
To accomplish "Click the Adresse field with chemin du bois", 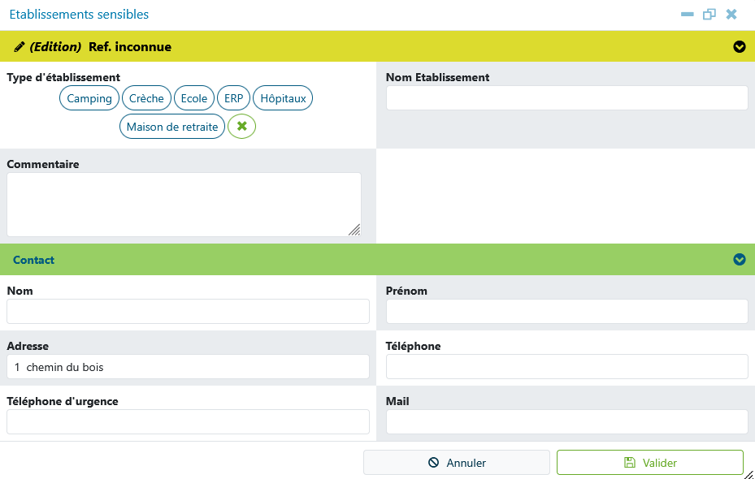I will click(x=188, y=367).
